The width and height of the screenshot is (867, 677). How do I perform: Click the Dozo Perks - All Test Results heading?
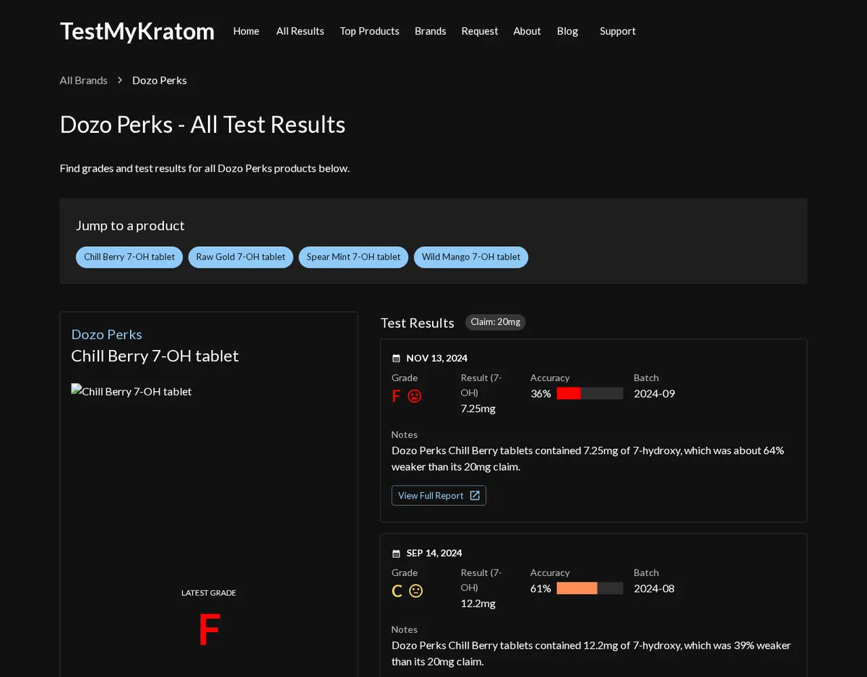[202, 124]
